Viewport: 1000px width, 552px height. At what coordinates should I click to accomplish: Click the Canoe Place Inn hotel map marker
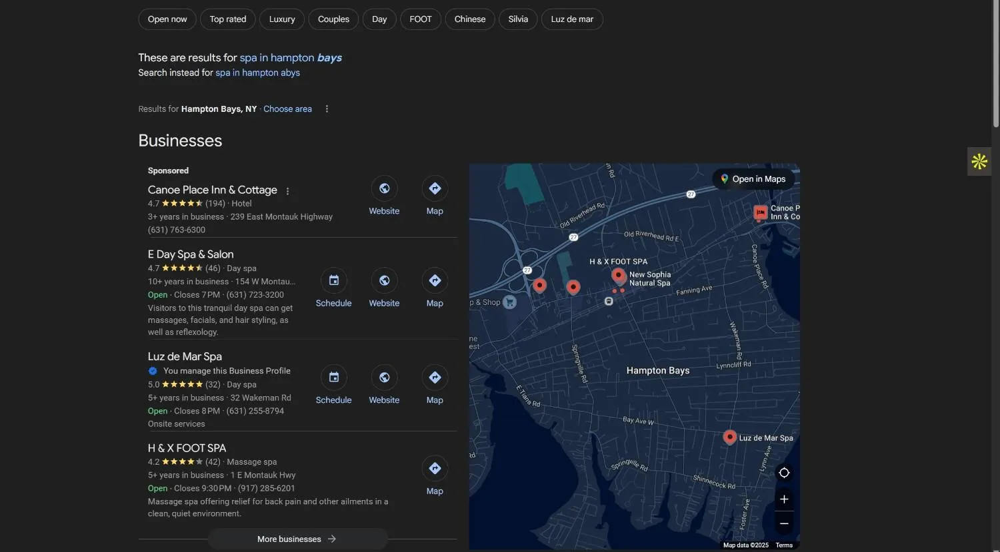tap(760, 212)
